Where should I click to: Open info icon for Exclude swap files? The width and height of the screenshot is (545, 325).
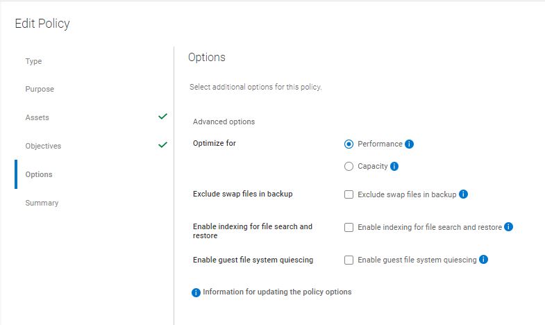coord(464,194)
